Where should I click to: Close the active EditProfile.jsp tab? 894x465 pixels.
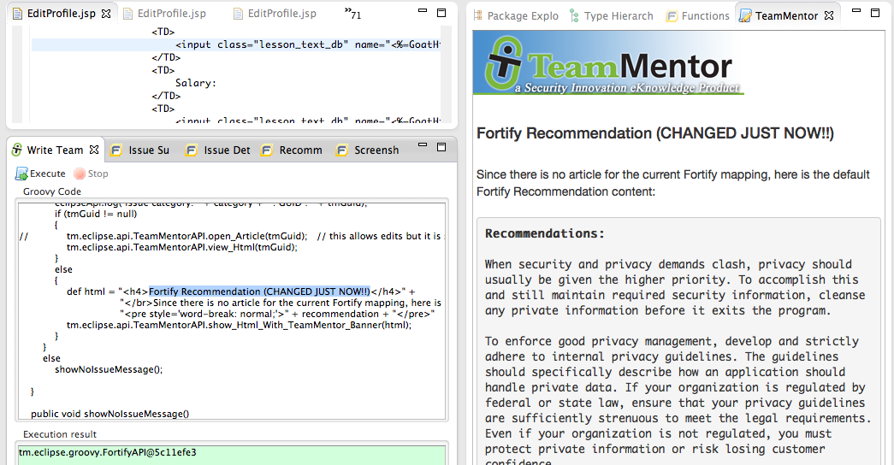[x=106, y=14]
